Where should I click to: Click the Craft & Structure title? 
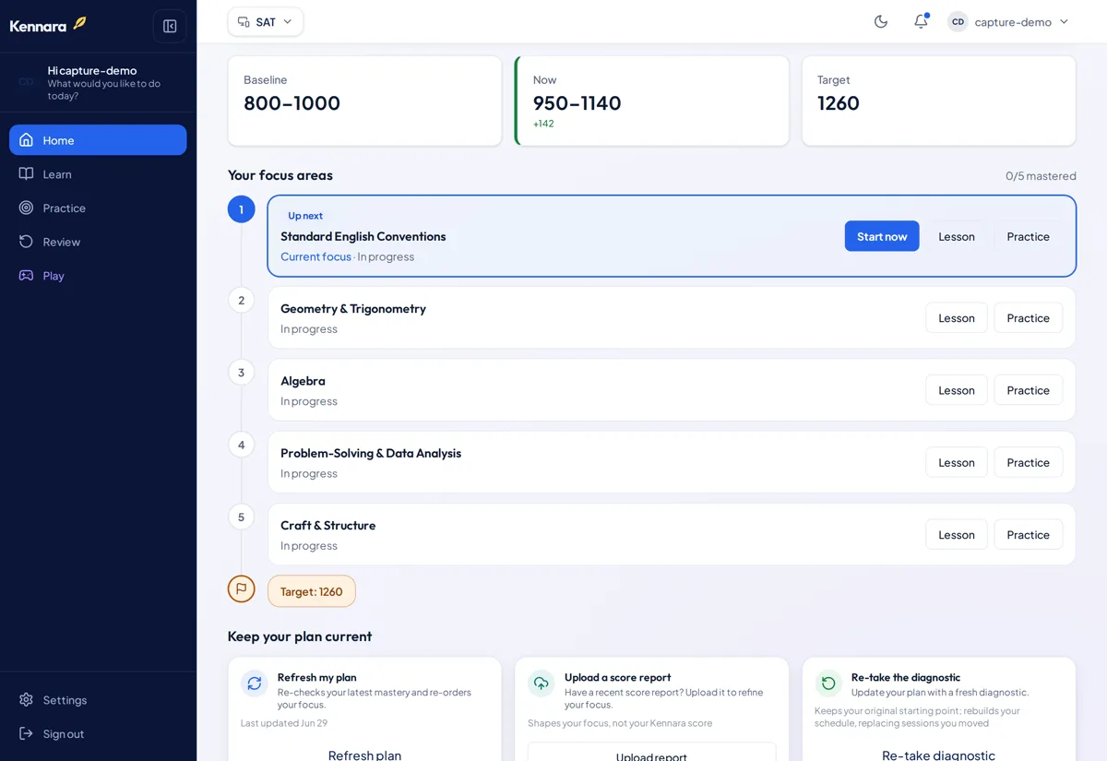pyautogui.click(x=328, y=526)
